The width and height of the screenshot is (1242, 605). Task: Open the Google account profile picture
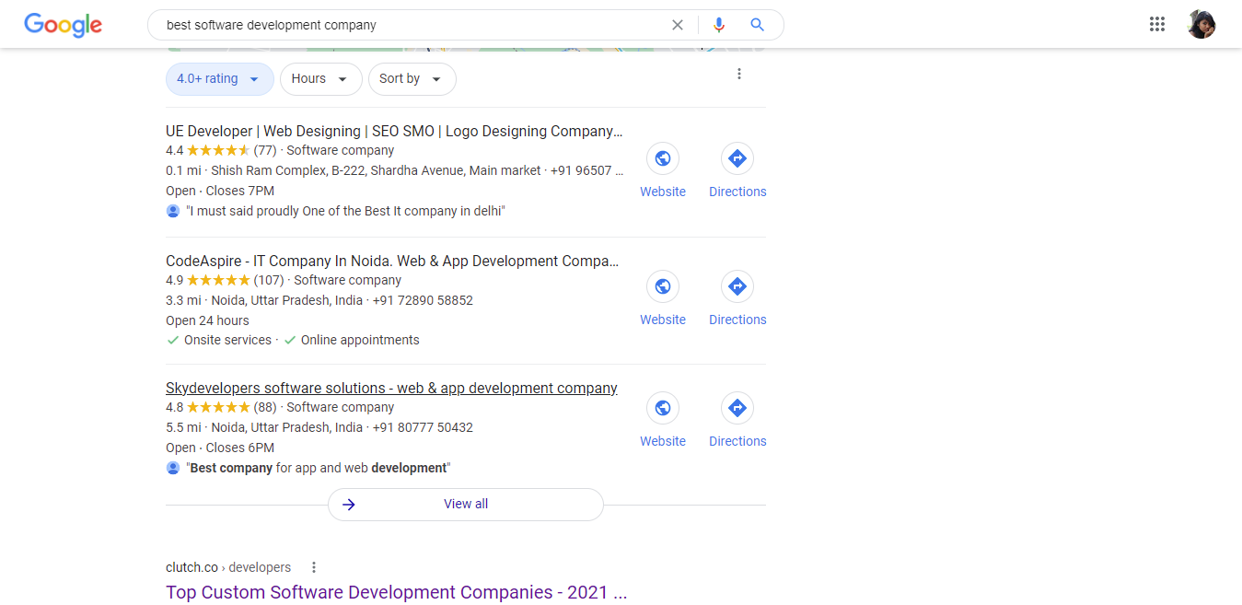click(x=1201, y=25)
